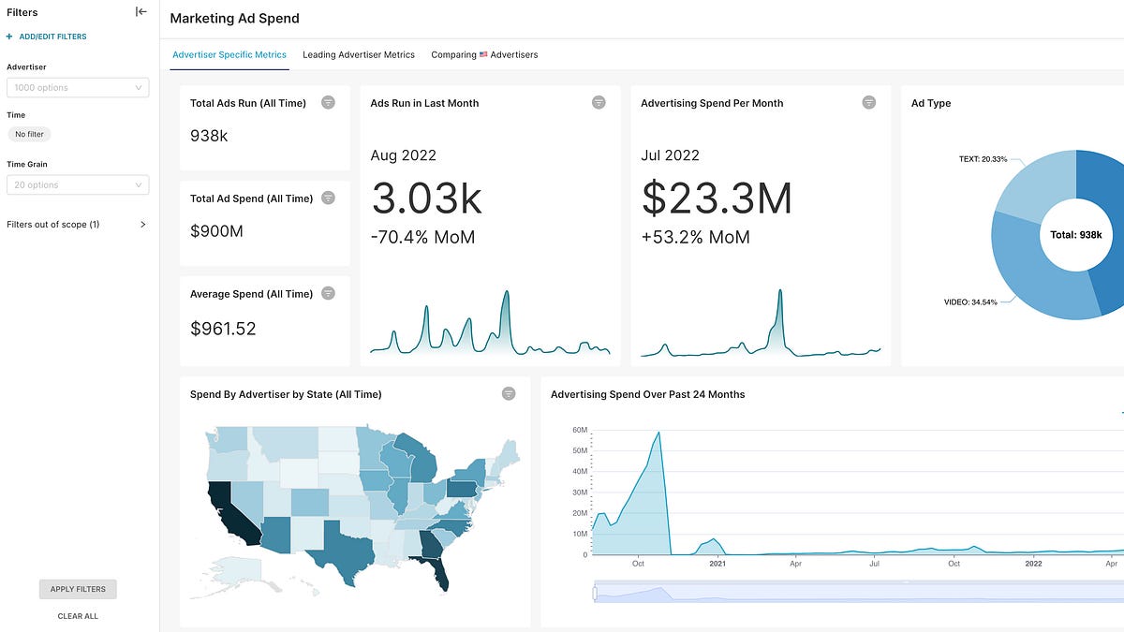This screenshot has height=632, width=1124.
Task: Click the 'Aug 2022' date label
Action: coord(404,155)
